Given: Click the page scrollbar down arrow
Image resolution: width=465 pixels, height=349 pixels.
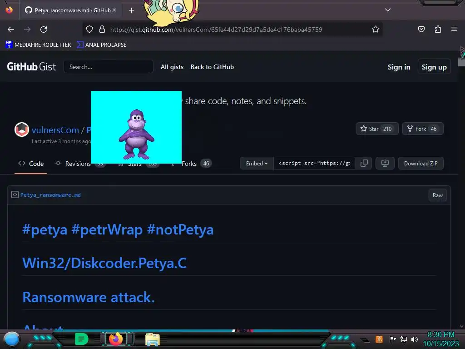Looking at the screenshot, I should pos(461,326).
